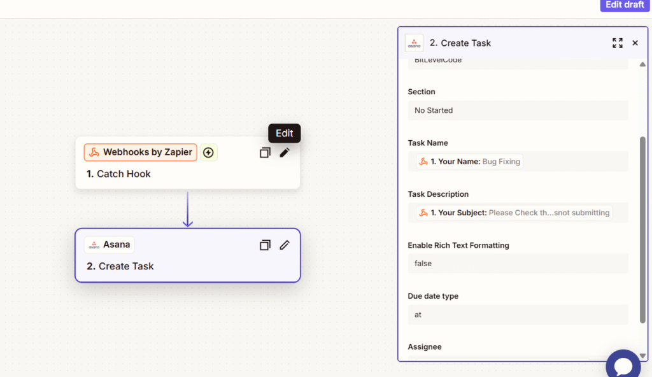Click the Section field showing No Started
652x377 pixels.
518,110
